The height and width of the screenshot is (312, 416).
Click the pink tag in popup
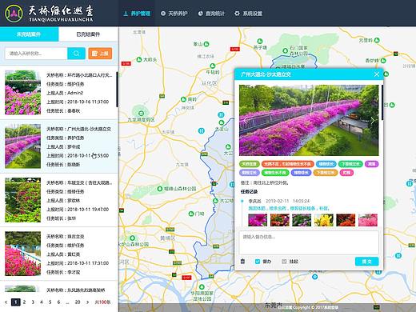click(346, 173)
